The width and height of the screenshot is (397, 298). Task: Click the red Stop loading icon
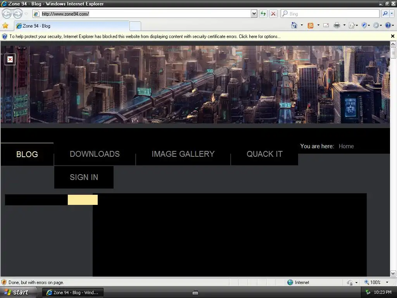pos(273,14)
